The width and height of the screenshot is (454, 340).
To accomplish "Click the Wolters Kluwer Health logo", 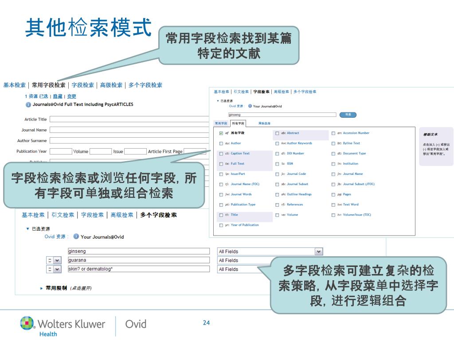I will pyautogui.click(x=63, y=326).
